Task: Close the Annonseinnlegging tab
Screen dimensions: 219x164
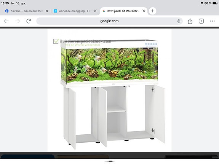Action: click(95, 11)
